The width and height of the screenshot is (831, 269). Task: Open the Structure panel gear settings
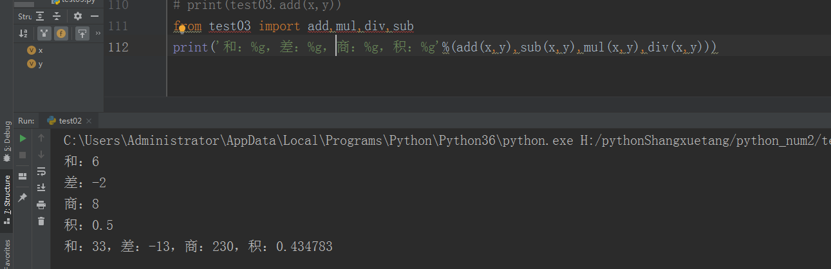(x=78, y=16)
